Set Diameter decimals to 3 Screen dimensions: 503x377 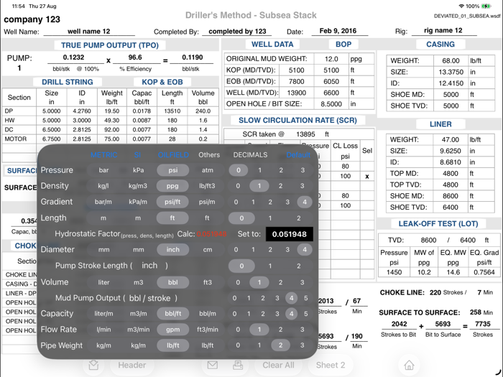click(287, 249)
